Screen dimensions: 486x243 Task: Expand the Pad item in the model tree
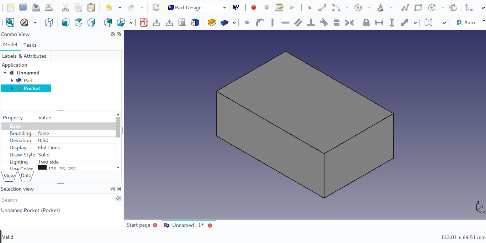(x=12, y=80)
